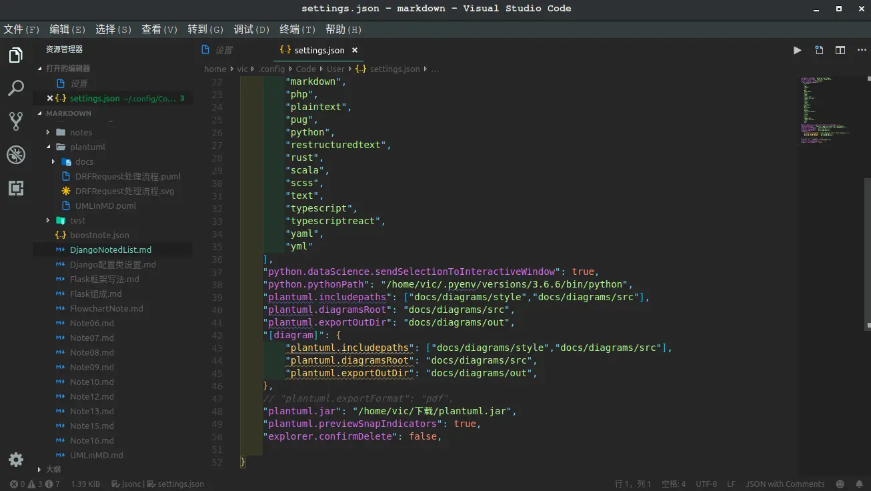Screen dimensions: 871x491
Task: Open more actions via ellipsis icon
Action: [x=862, y=50]
